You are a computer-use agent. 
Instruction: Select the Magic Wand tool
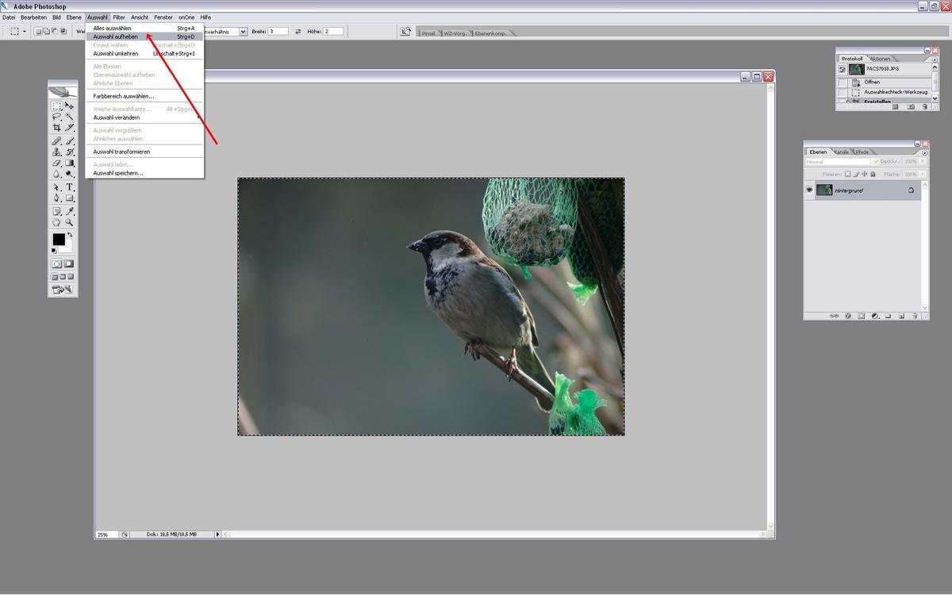tap(70, 116)
